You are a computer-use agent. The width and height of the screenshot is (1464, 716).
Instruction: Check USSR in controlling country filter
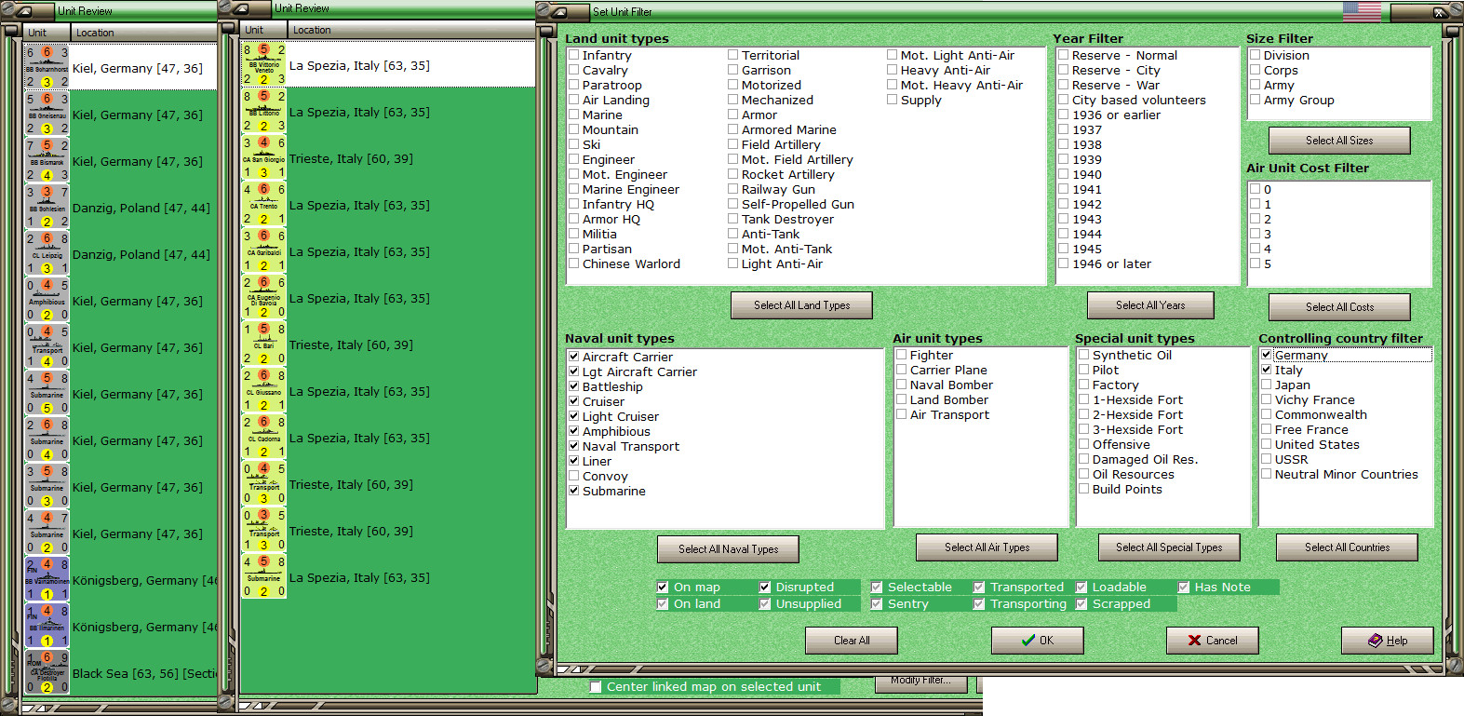(1267, 459)
